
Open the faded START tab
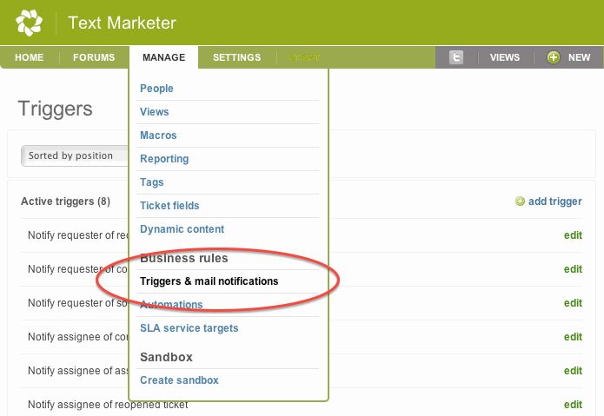tap(304, 57)
